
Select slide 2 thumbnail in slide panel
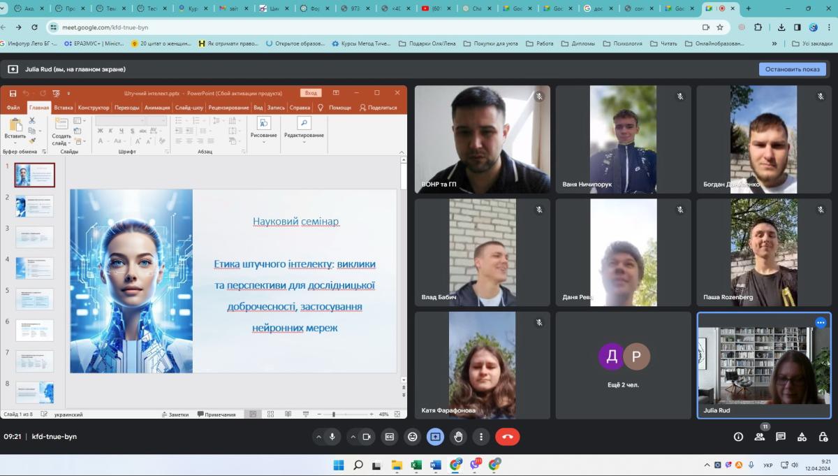tap(34, 206)
